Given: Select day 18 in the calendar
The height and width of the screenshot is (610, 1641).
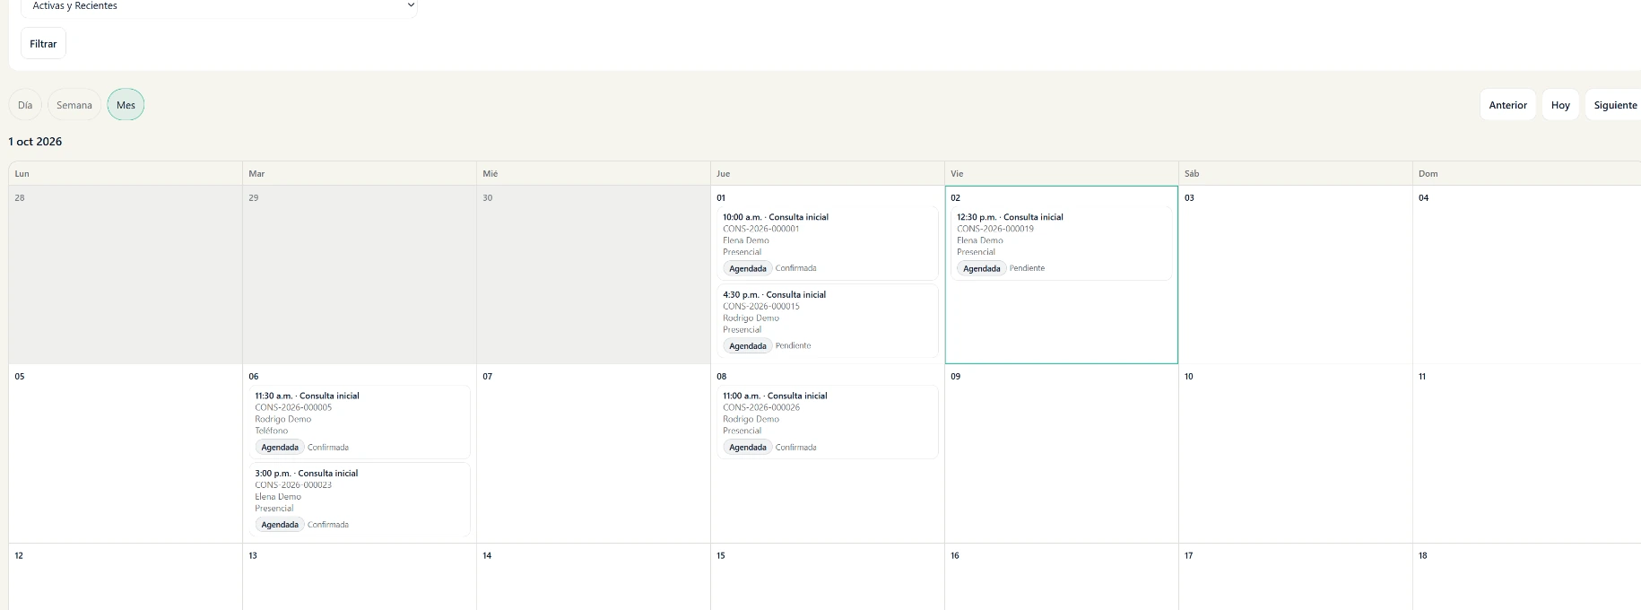Looking at the screenshot, I should click(x=1527, y=577).
